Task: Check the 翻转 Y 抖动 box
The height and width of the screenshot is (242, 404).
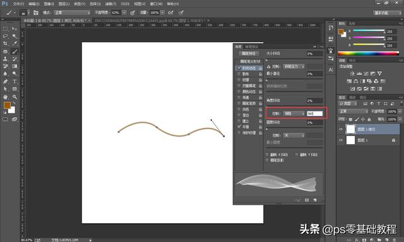Action: coord(297,154)
